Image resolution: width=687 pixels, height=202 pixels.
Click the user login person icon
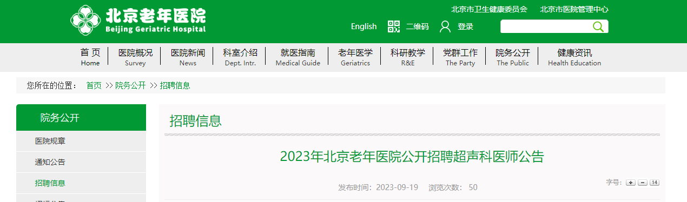(445, 26)
